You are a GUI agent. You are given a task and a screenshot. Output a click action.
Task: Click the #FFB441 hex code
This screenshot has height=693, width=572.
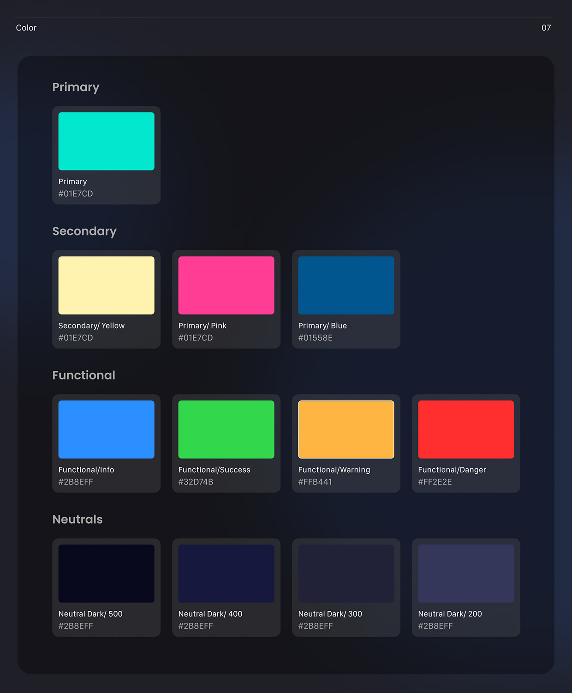pyautogui.click(x=315, y=482)
